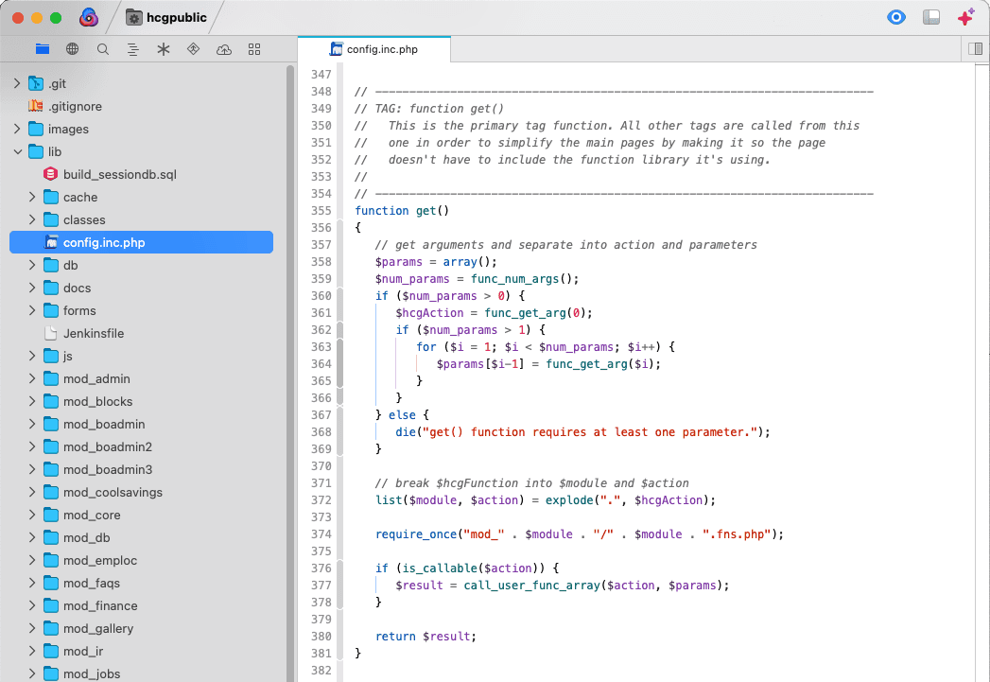The image size is (990, 682).
Task: Select config.inc.php in the file tree
Action: (142, 242)
